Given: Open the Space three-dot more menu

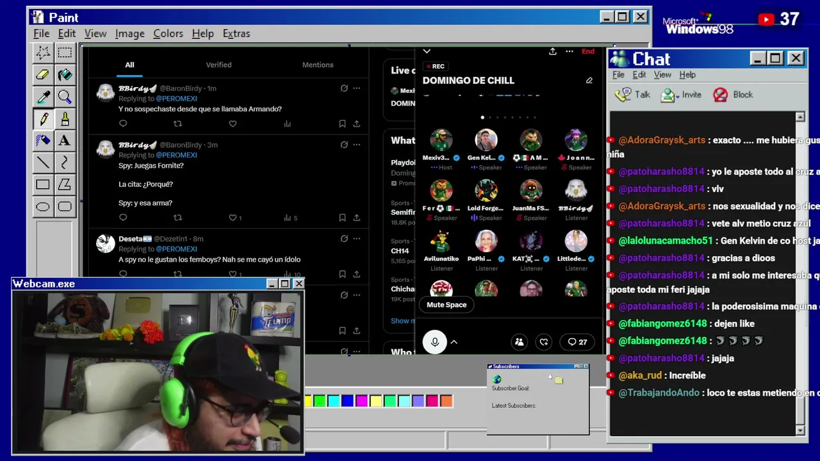Looking at the screenshot, I should pyautogui.click(x=569, y=51).
